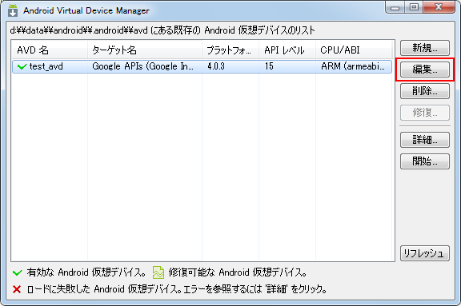Screen dimensions: 461x306
Task: Minimize the AVD Manager window
Action: 395,7
